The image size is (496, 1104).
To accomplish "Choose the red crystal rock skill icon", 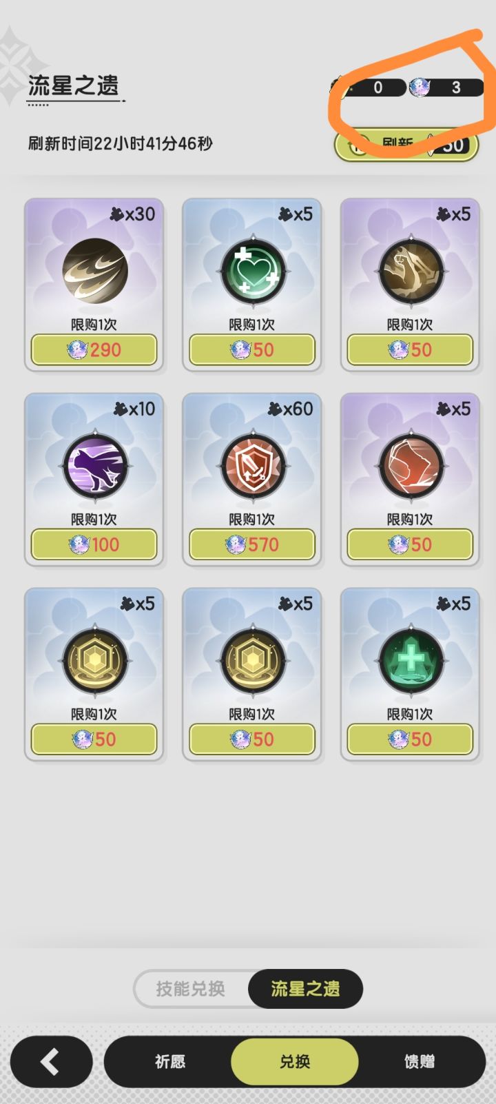I will coord(411,467).
